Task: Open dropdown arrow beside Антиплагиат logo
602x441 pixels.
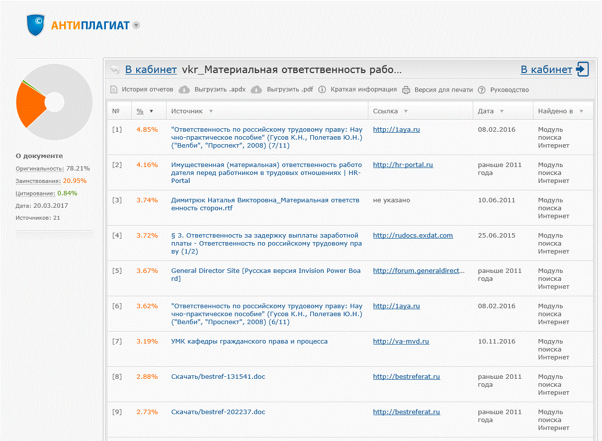Action: 136,25
